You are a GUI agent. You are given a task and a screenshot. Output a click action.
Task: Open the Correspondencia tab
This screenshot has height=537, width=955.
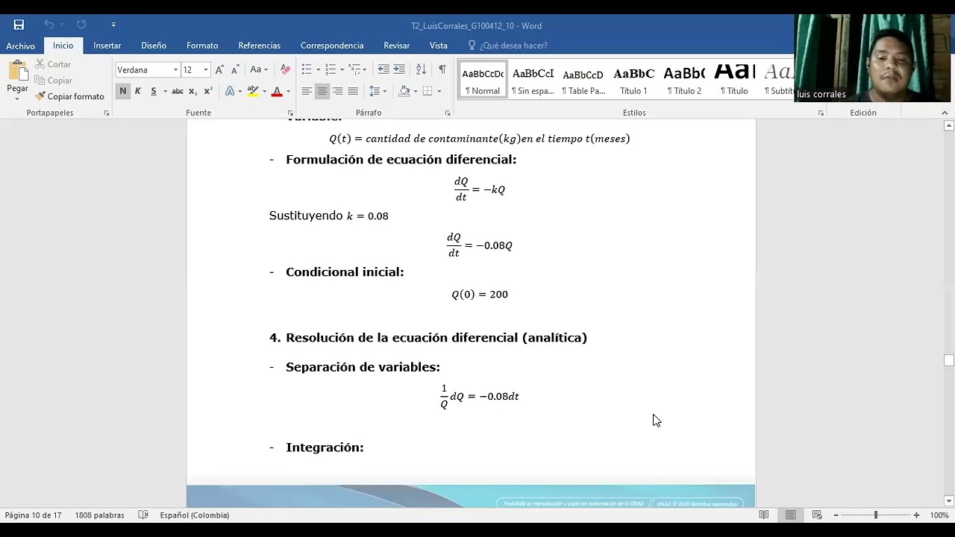point(332,45)
